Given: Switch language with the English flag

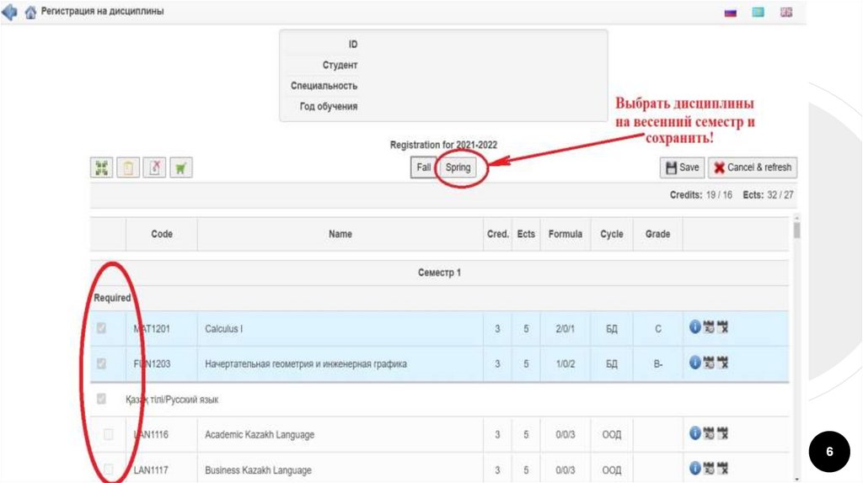Looking at the screenshot, I should point(785,12).
